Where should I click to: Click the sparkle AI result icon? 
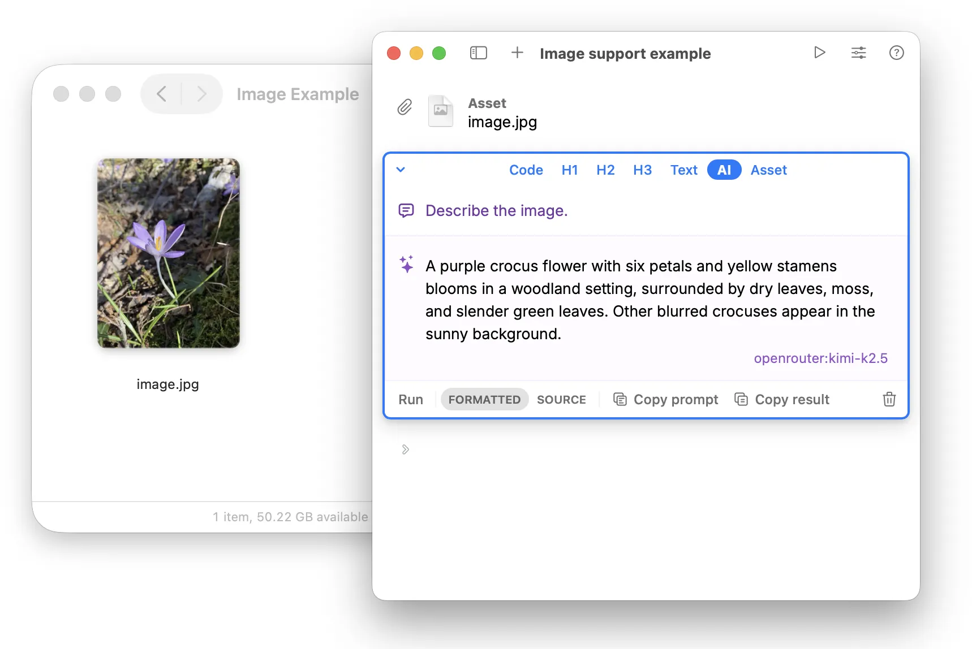(x=406, y=264)
